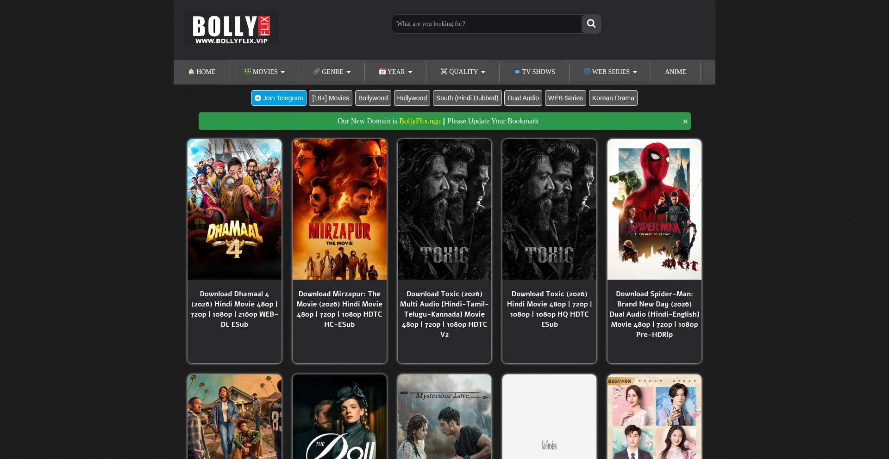Click the home icon in navigation
The width and height of the screenshot is (889, 459).
point(191,71)
